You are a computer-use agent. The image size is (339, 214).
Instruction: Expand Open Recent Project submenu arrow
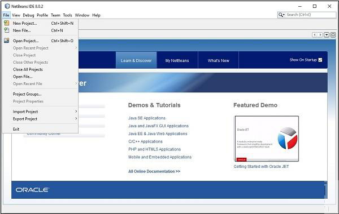[x=76, y=48]
